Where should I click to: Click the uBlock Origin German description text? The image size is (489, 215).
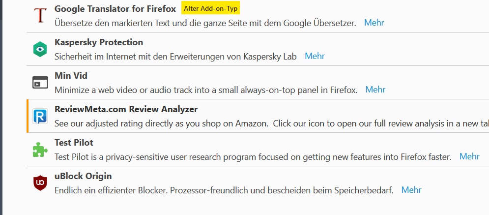224,190
